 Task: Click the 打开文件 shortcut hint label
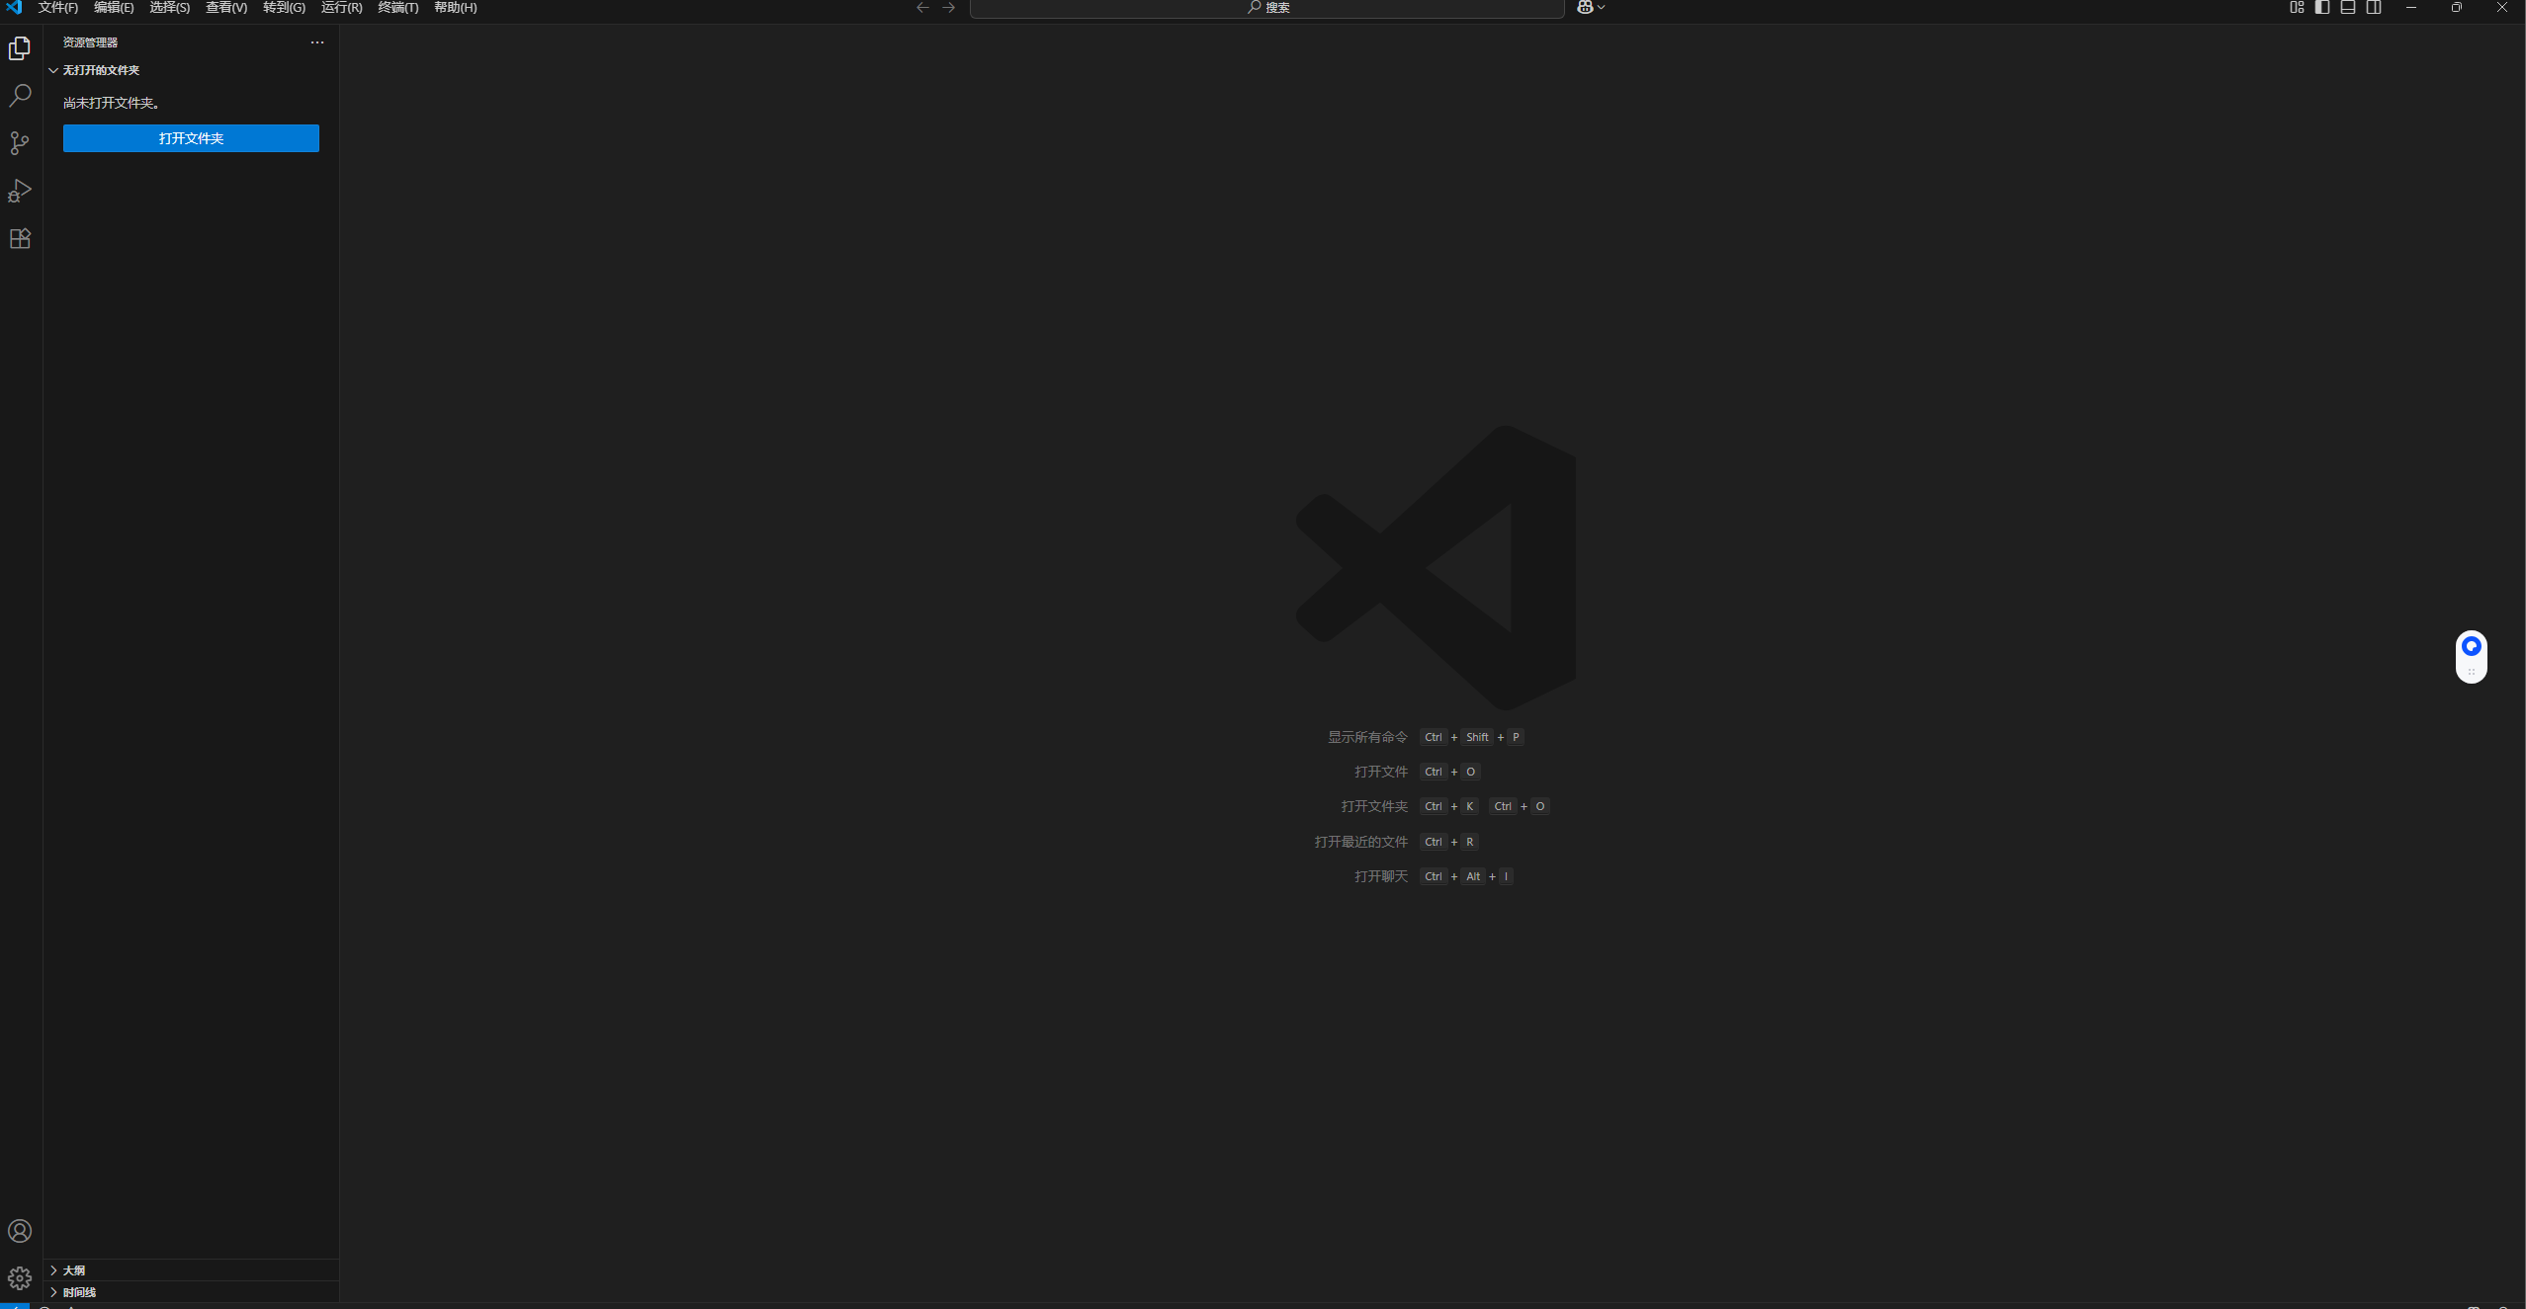click(x=1381, y=772)
